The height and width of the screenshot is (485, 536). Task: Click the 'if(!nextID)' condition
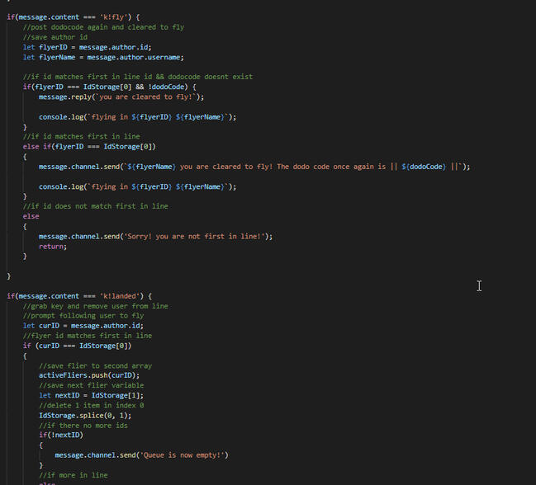pos(61,435)
